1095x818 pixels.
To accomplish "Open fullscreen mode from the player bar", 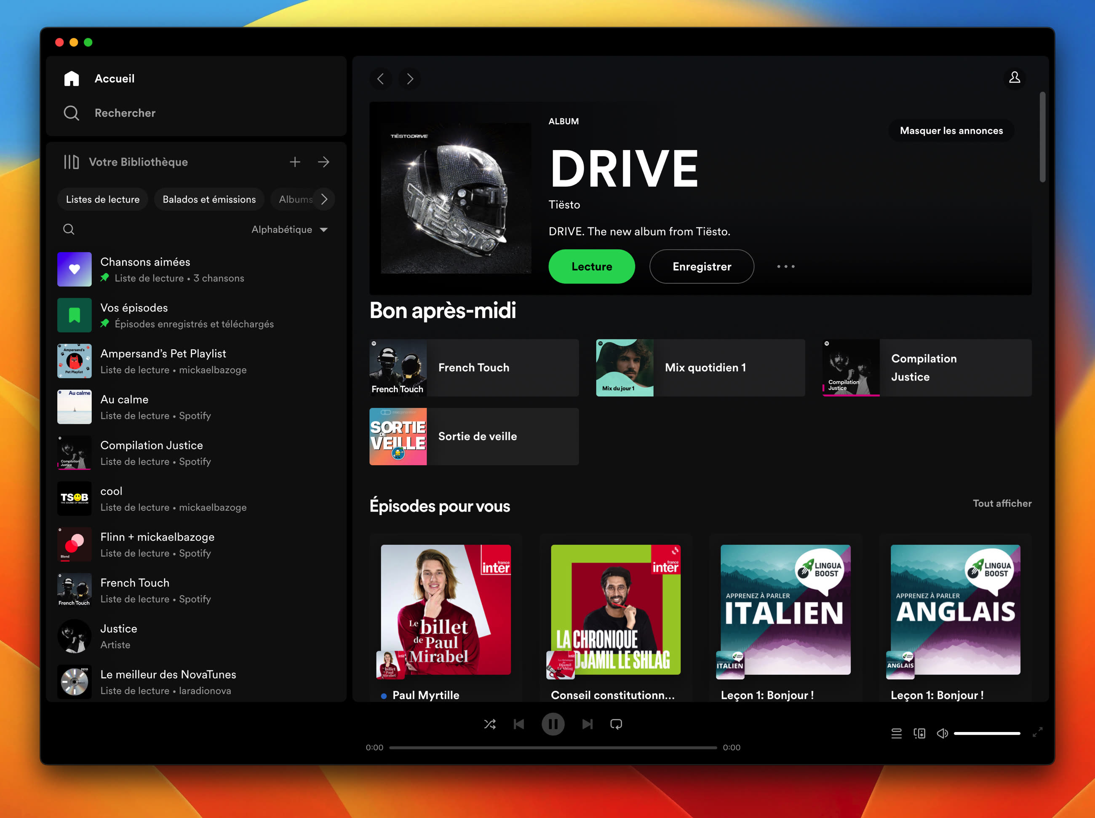I will (1038, 733).
